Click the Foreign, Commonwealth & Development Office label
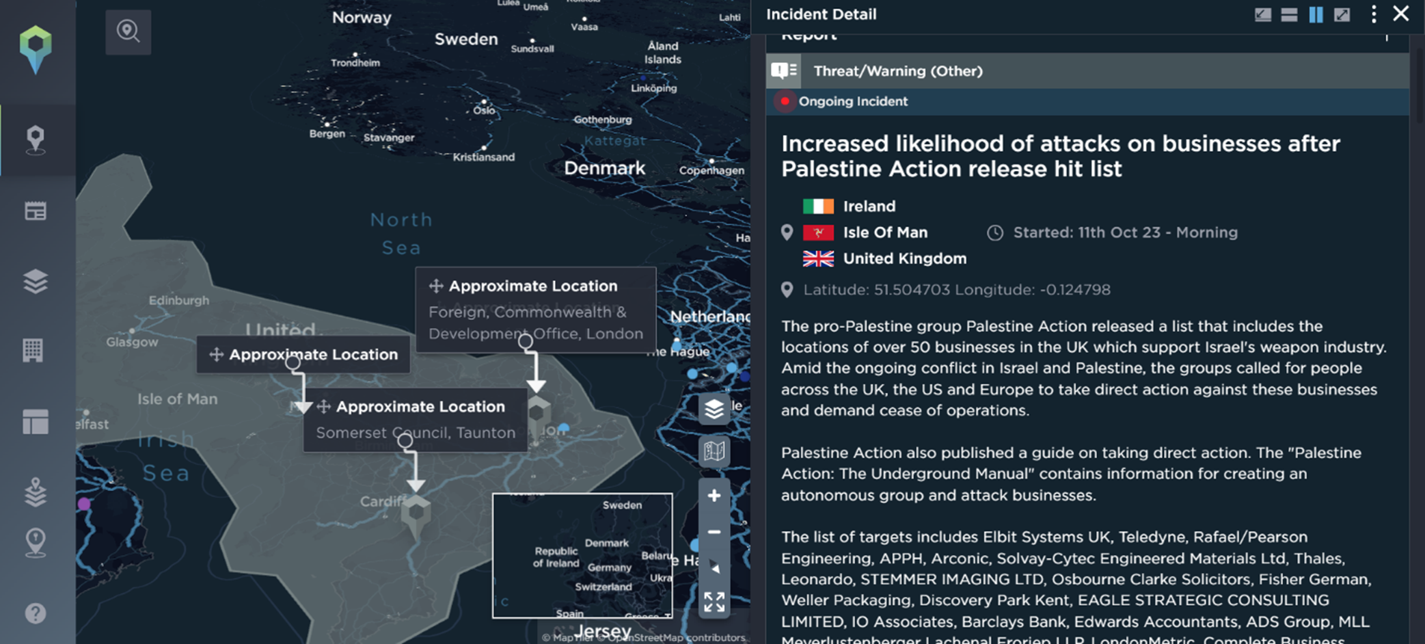 tap(536, 323)
